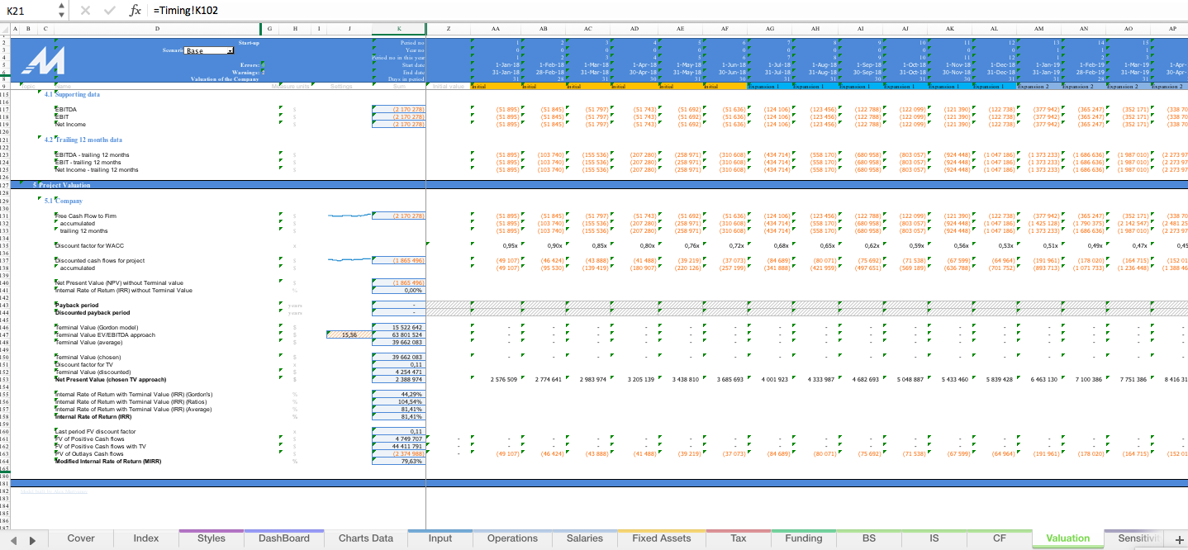The image size is (1188, 550).
Task: Click the Warnings count cell
Action: pos(264,72)
